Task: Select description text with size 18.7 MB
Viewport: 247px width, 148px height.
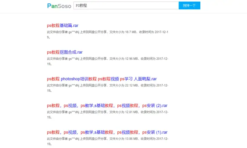Action: tap(108, 35)
